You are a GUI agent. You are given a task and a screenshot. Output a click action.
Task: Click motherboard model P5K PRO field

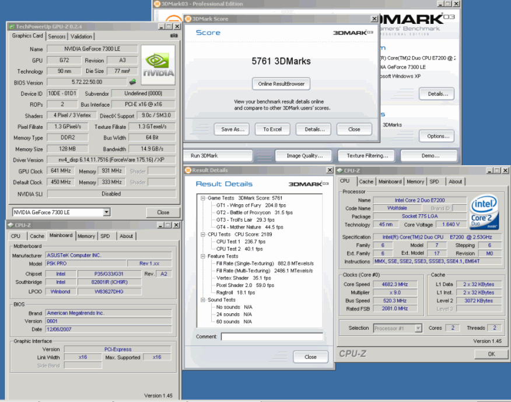86,264
